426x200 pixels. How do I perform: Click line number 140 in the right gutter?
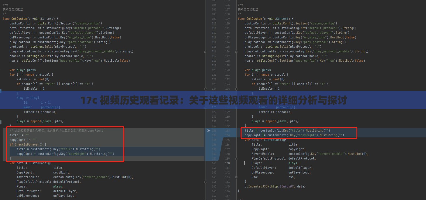click(227, 163)
